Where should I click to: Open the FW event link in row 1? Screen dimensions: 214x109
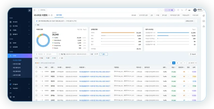(x=95, y=72)
